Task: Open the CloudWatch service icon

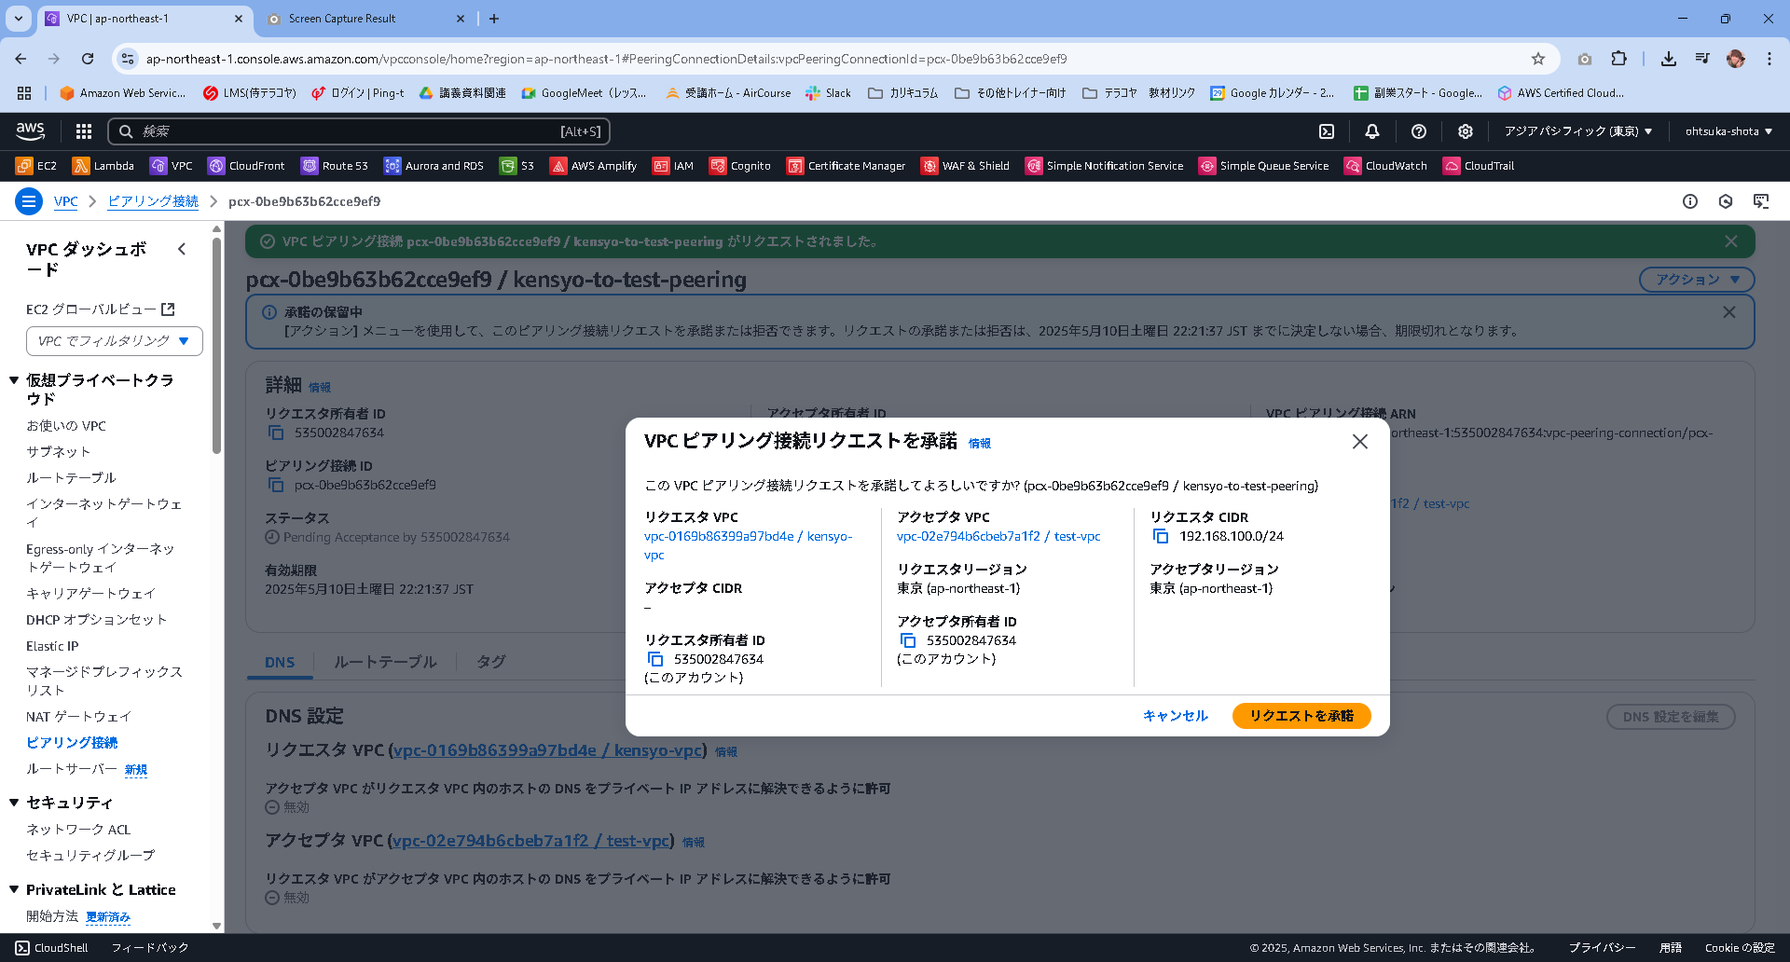Action: 1385,165
